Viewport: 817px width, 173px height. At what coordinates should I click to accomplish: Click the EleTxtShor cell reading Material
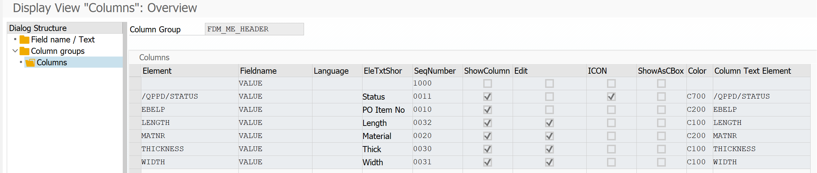click(377, 136)
